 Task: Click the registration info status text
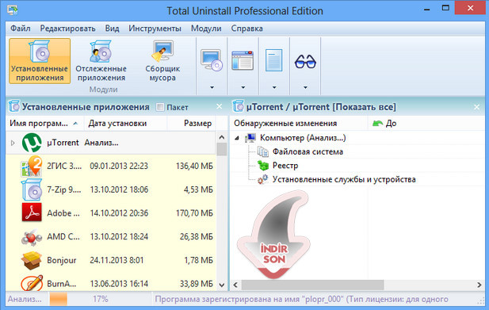(x=302, y=299)
